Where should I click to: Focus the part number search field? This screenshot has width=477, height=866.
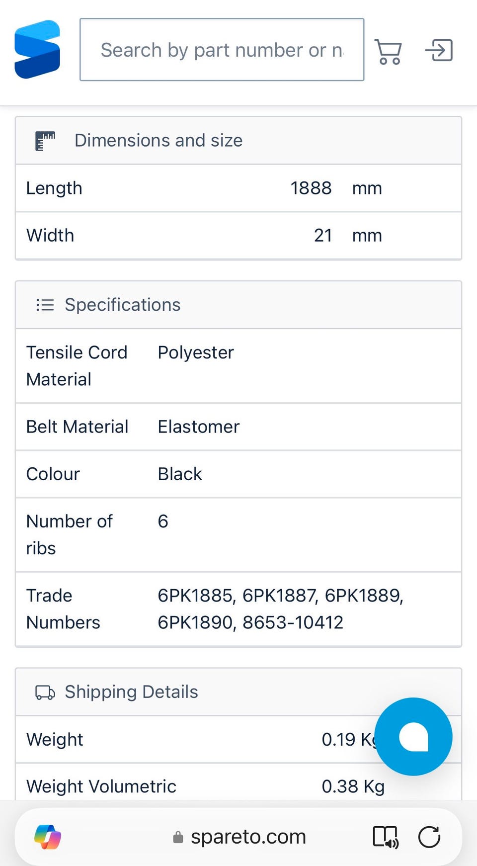click(222, 50)
